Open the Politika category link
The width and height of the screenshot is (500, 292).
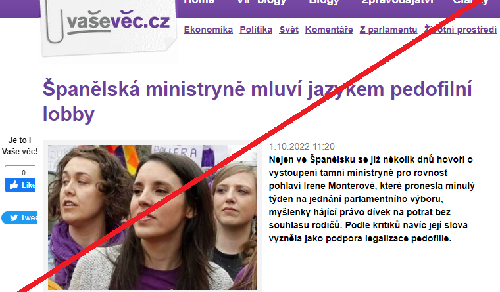[x=256, y=30]
